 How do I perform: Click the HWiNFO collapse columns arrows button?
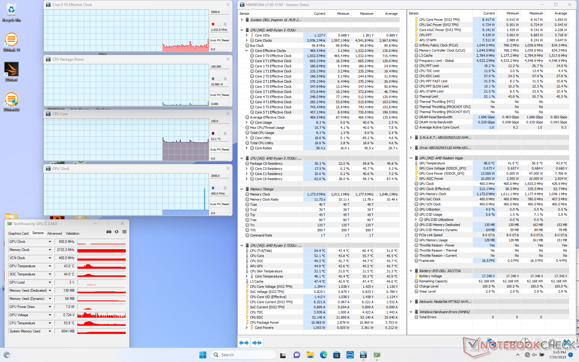(257, 343)
